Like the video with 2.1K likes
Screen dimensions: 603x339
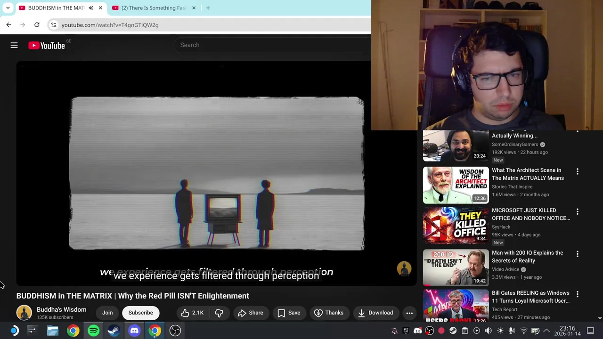[193, 313]
